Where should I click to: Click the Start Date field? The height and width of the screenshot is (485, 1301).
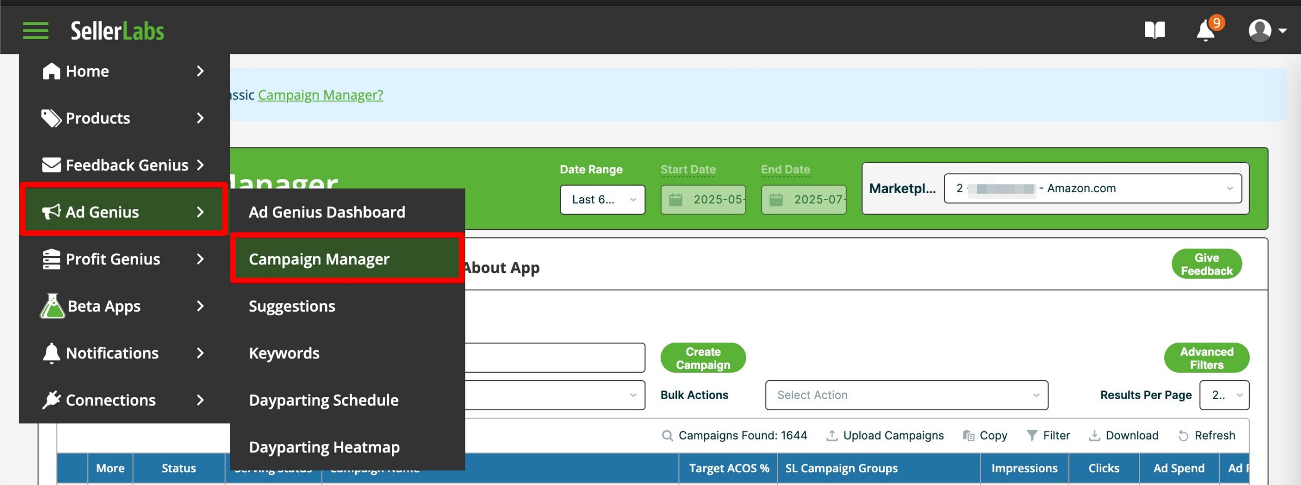pyautogui.click(x=703, y=200)
